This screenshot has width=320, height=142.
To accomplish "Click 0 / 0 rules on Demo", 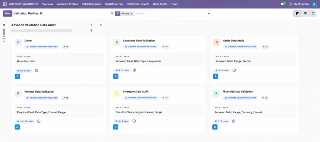I will tap(24, 71).
